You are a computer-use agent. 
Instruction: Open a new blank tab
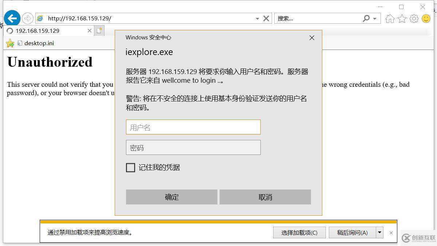99,31
